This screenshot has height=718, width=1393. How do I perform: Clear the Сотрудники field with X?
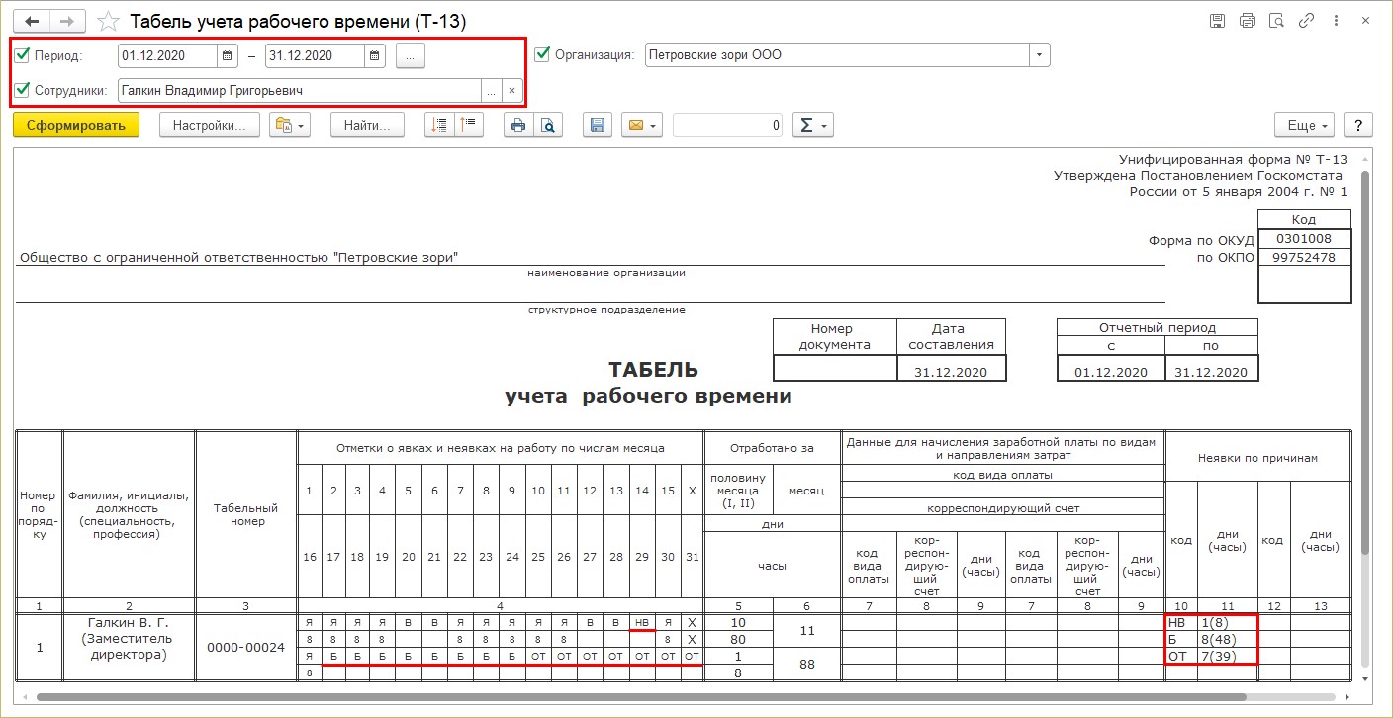511,90
